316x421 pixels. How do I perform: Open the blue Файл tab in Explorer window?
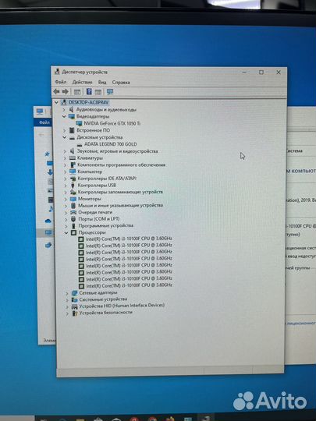click(44, 122)
